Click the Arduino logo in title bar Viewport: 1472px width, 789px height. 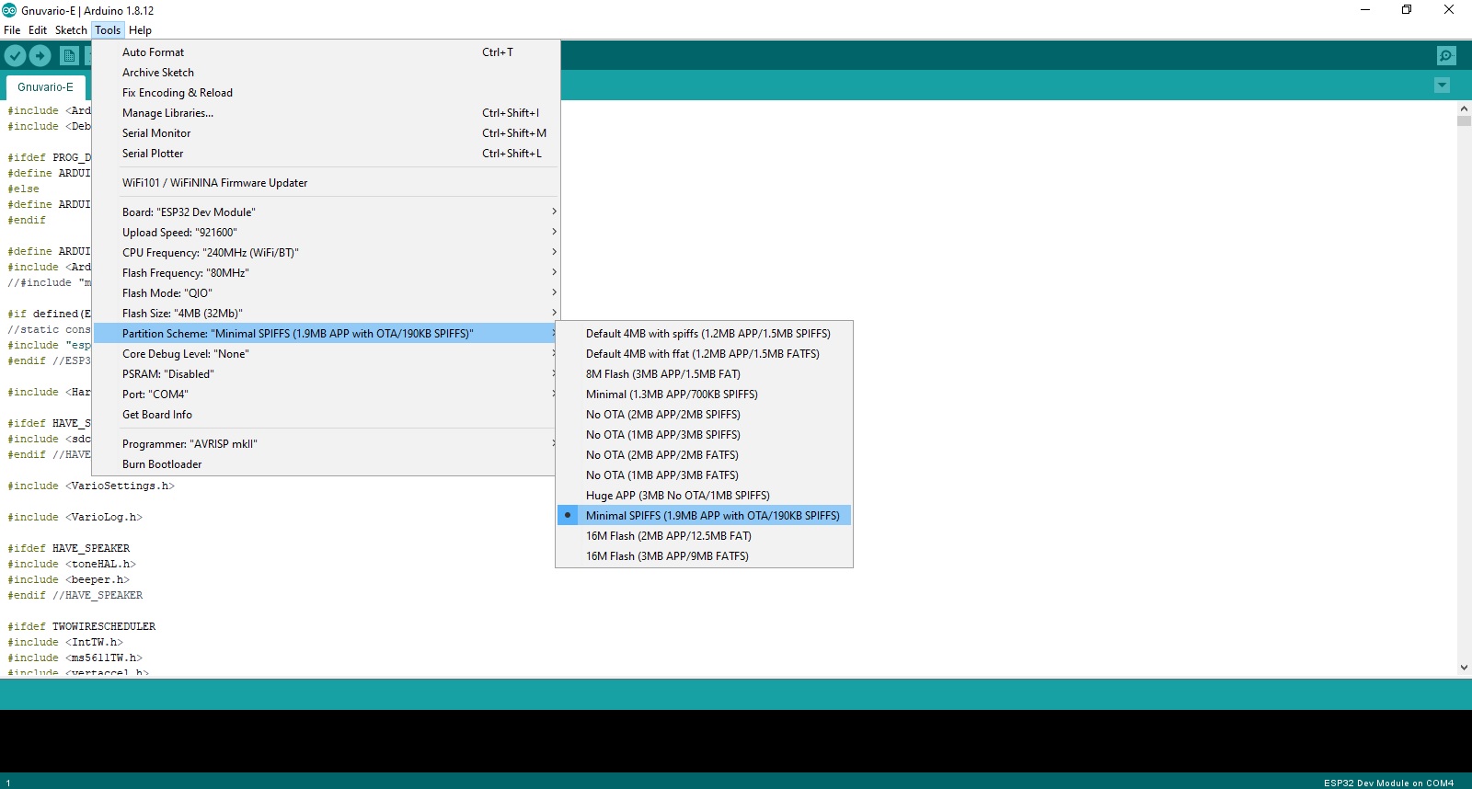pos(9,10)
